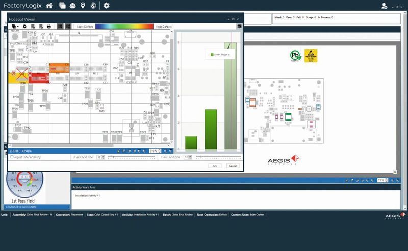
Task: Click the PCB assembly image in main window
Action: click(x=284, y=110)
